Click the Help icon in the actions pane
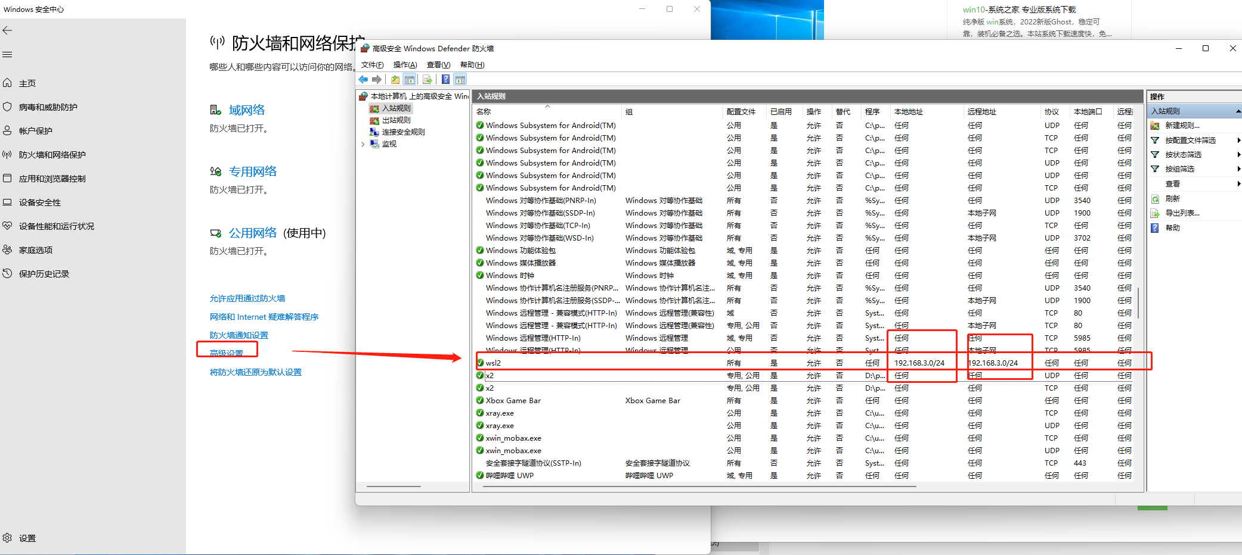Screen dimensions: 1242x555 [1155, 228]
